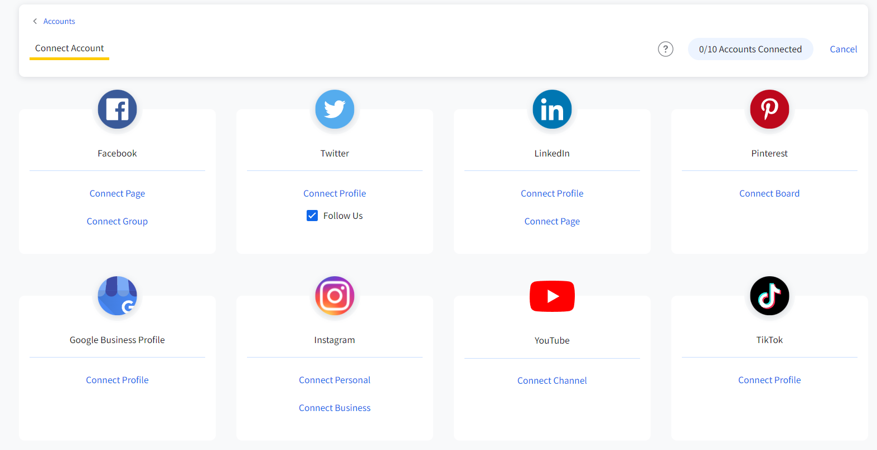
Task: Connect an Instagram Business account
Action: pyautogui.click(x=335, y=408)
